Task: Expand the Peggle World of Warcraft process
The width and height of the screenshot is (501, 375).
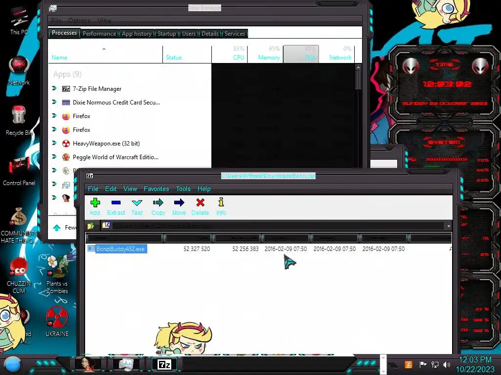Action: 54,157
